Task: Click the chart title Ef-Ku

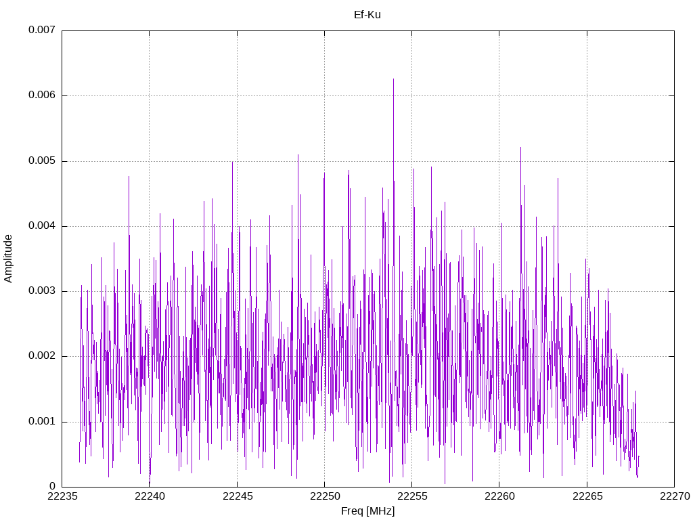Action: [367, 15]
